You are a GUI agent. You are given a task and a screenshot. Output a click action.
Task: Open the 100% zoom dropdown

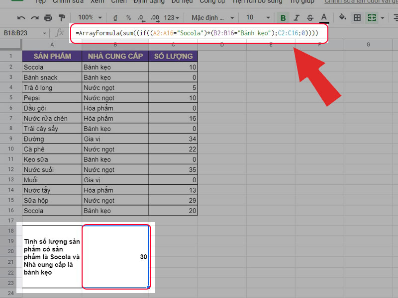point(90,18)
